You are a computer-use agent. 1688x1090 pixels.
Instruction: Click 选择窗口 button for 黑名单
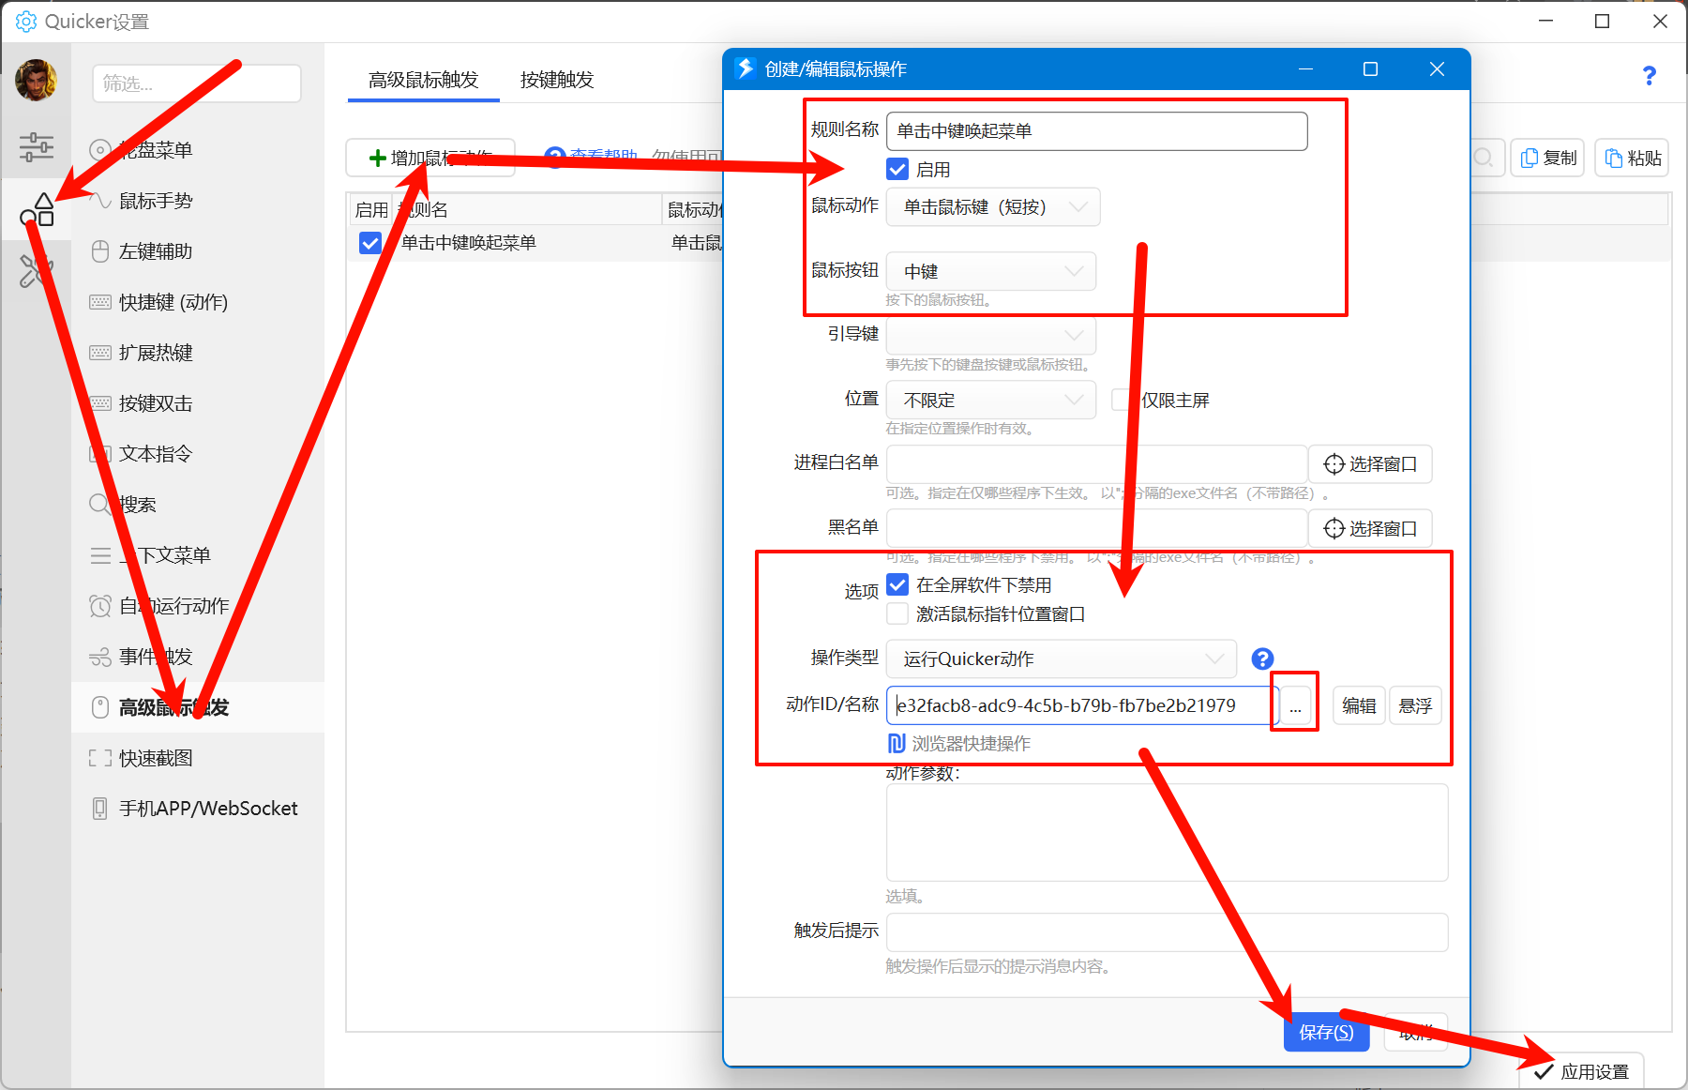pos(1370,529)
